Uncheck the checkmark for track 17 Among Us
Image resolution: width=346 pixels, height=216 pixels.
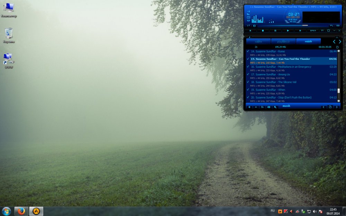pos(248,74)
